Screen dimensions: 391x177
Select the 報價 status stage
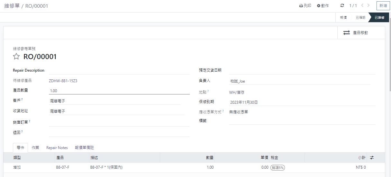pos(343,18)
